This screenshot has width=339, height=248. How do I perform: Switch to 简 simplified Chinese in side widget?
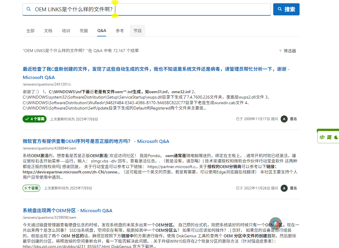(x=329, y=137)
